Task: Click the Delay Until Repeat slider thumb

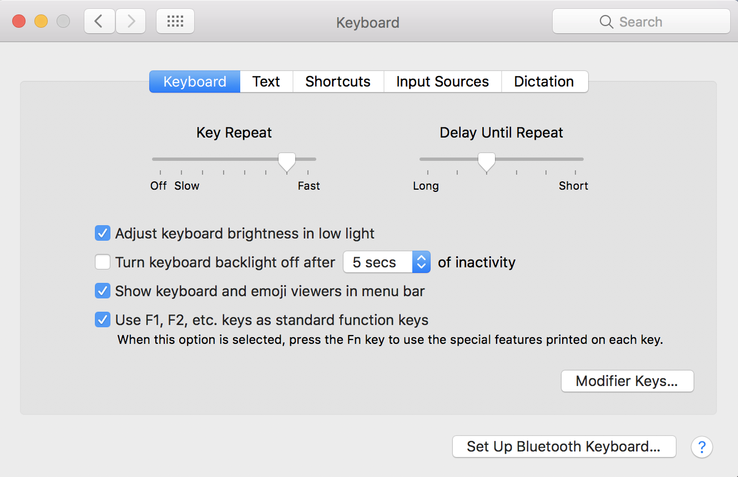Action: (x=487, y=161)
